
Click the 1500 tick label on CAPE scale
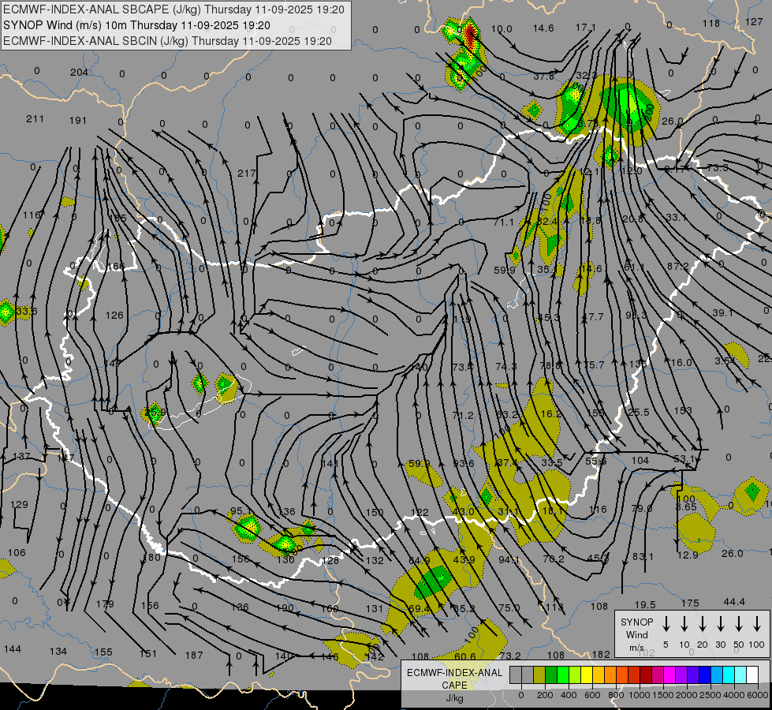[662, 695]
